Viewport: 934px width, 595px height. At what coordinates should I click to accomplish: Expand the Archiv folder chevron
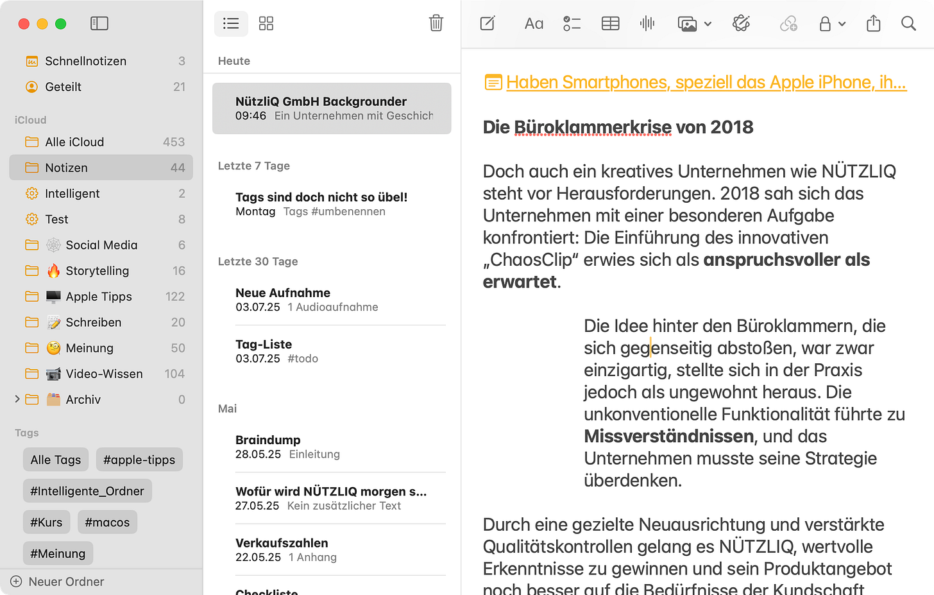[17, 399]
